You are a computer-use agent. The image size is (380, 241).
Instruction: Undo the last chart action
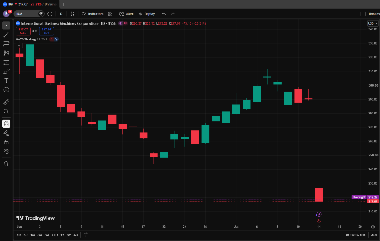pyautogui.click(x=164, y=14)
